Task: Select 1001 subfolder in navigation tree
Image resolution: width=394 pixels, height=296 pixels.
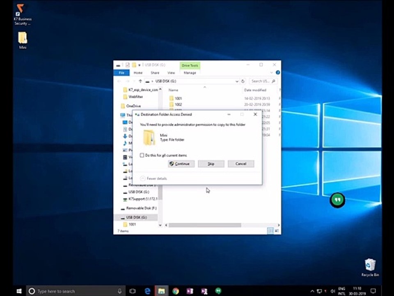Action: click(x=130, y=224)
